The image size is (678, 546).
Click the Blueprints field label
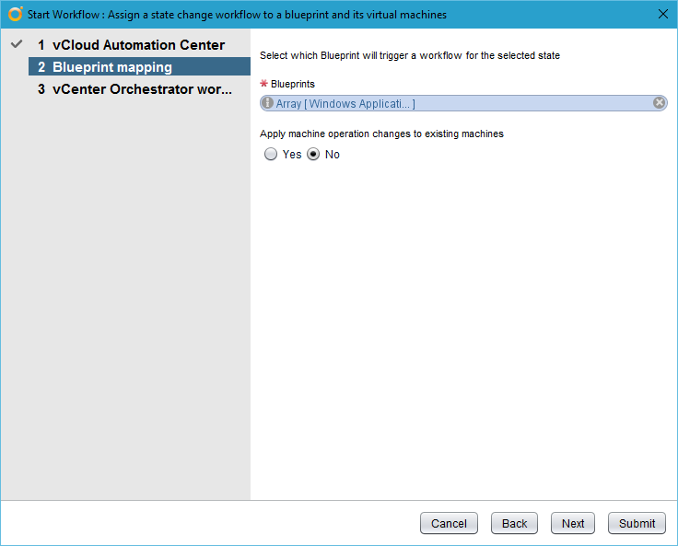pos(292,84)
